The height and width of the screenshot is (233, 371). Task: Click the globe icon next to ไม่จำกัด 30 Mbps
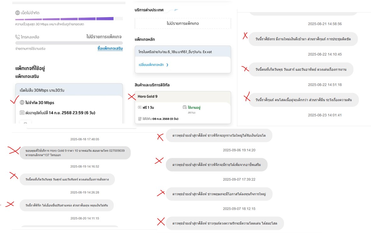click(x=22, y=103)
